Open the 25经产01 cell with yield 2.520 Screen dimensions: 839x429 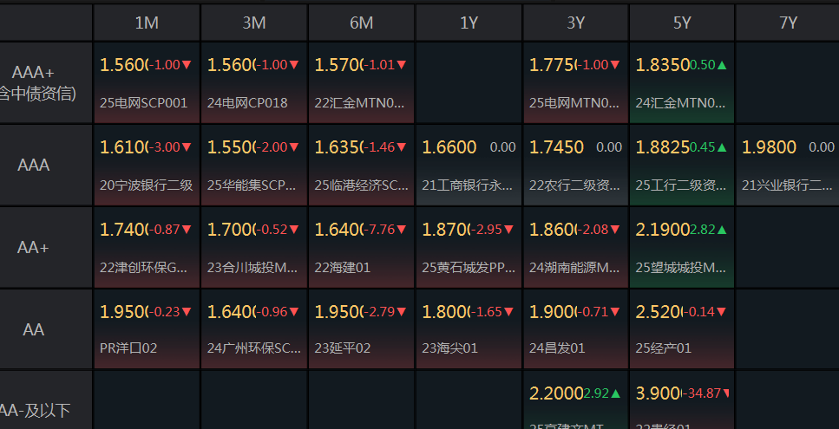(x=682, y=328)
